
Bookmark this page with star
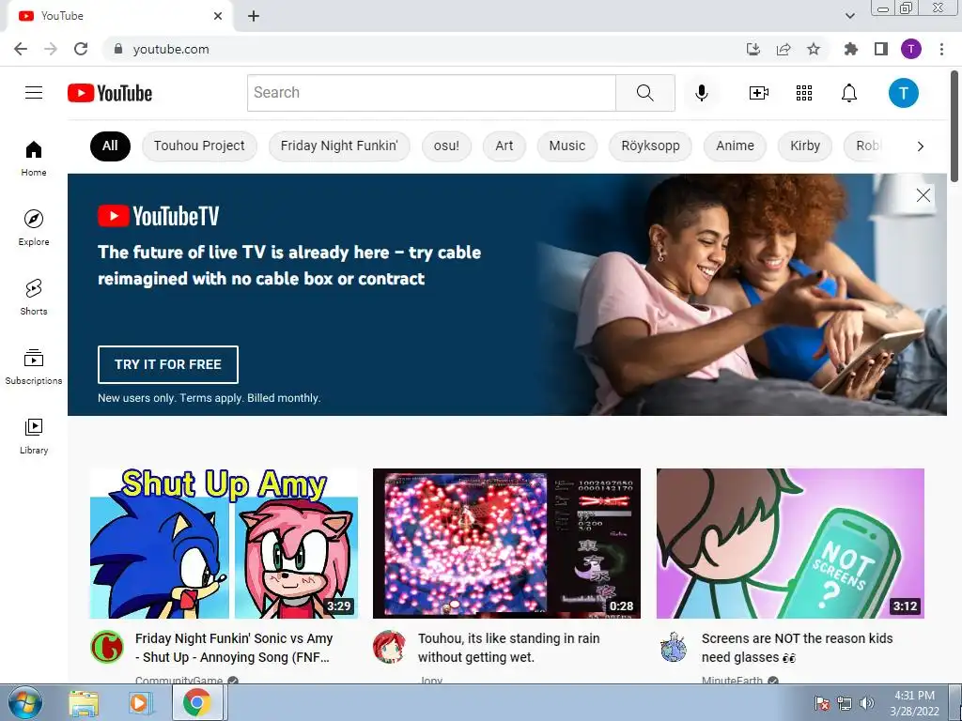(x=814, y=49)
